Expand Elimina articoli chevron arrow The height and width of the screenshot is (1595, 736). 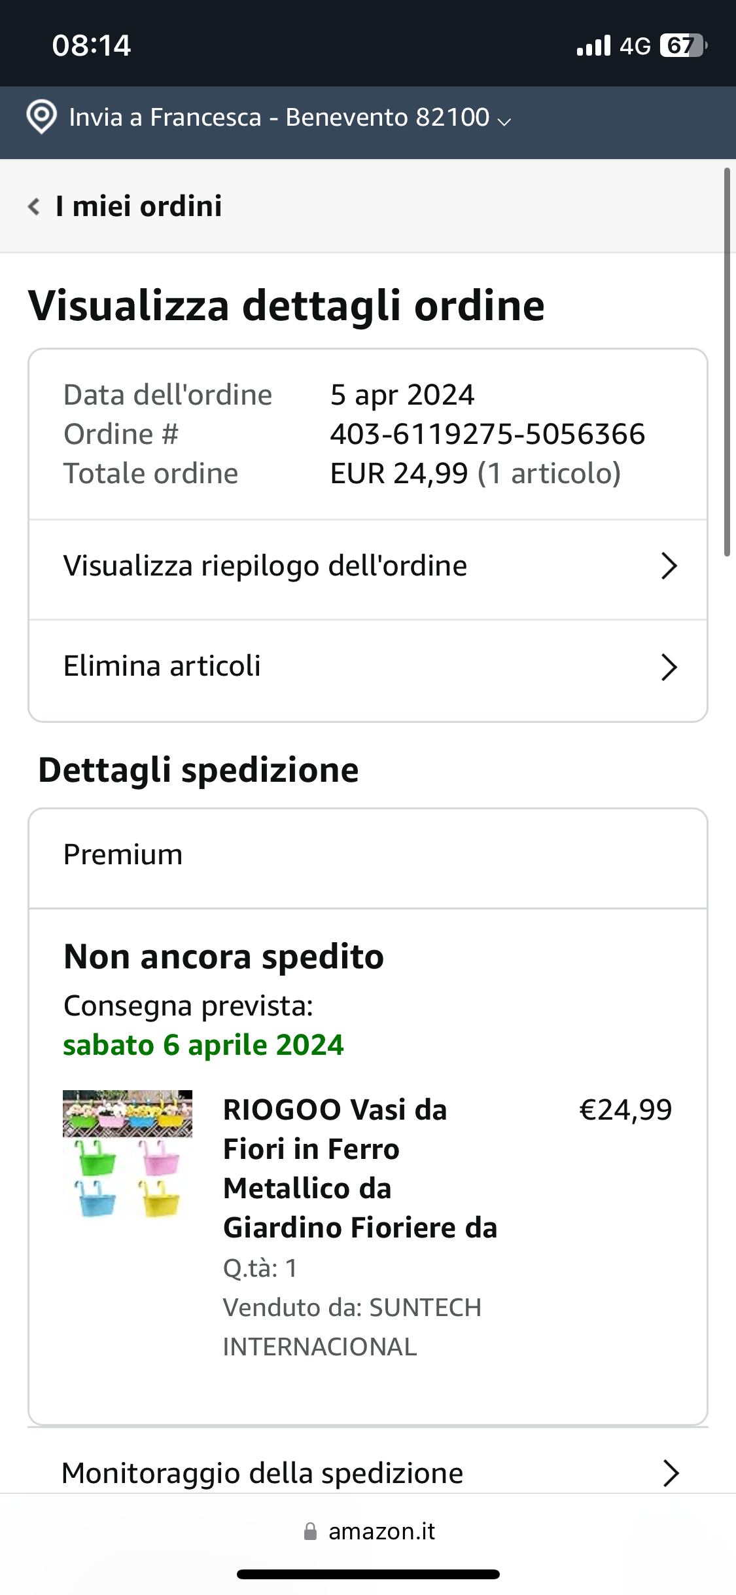[669, 667]
